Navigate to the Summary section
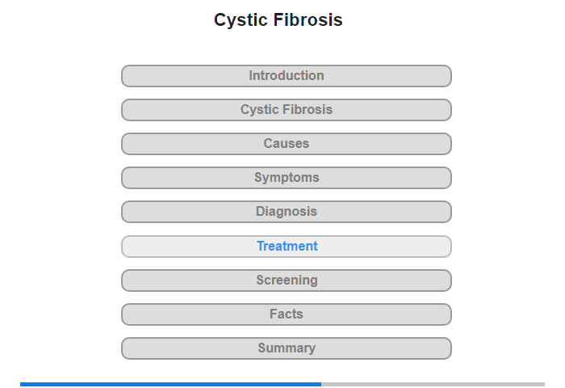The width and height of the screenshot is (565, 388). tap(287, 348)
